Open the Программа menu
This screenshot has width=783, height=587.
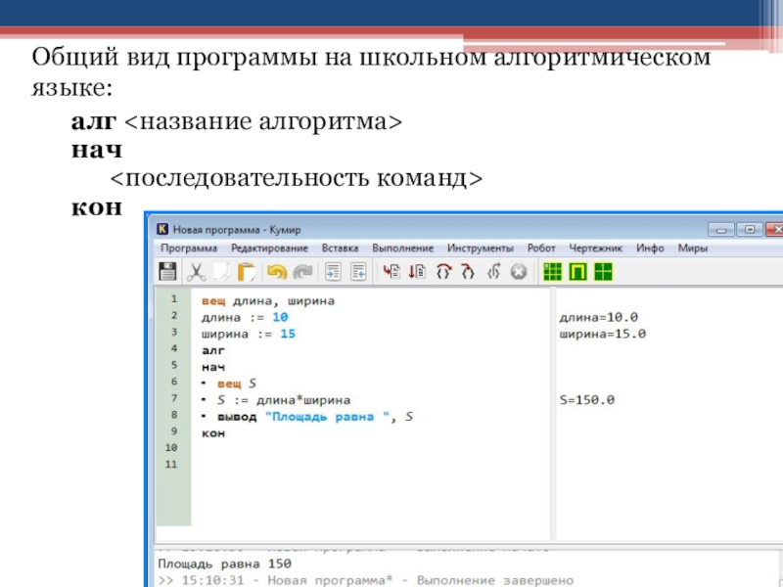point(189,248)
